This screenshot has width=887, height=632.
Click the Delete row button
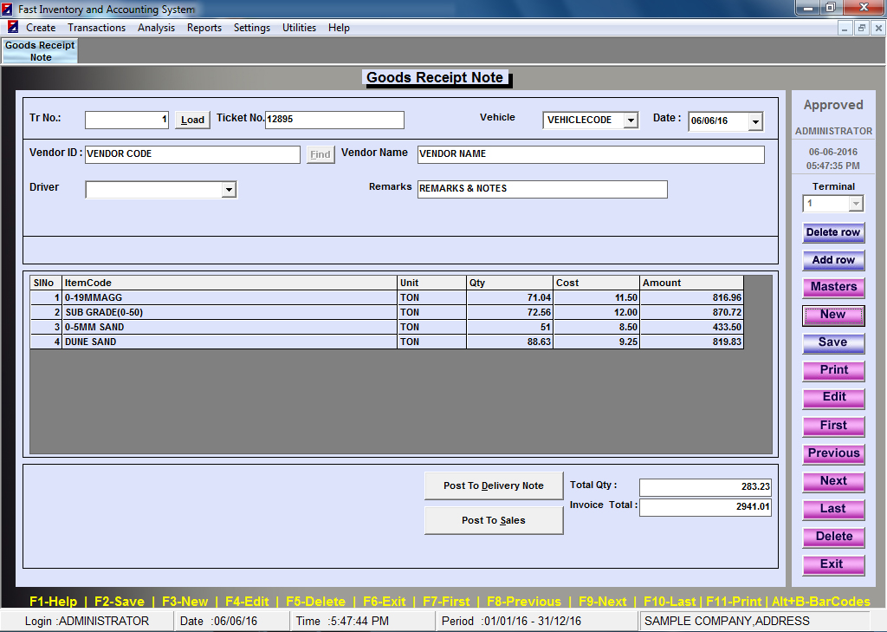832,232
